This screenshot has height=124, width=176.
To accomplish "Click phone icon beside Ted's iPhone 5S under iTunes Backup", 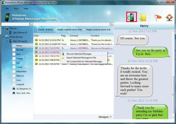I will pyautogui.click(x=10, y=41).
